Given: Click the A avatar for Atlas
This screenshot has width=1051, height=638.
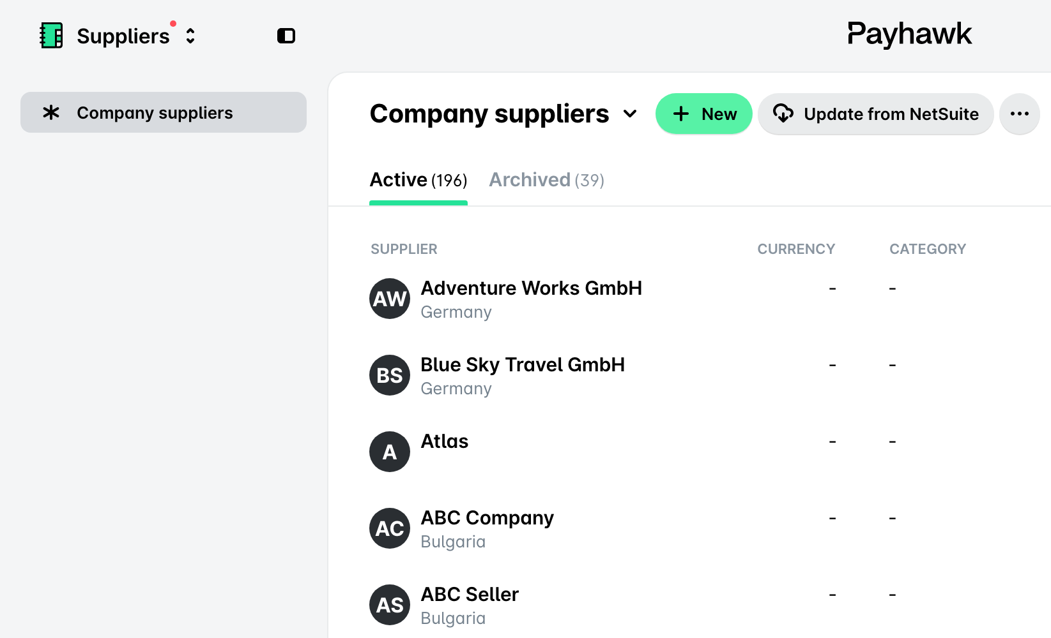Looking at the screenshot, I should pos(390,452).
